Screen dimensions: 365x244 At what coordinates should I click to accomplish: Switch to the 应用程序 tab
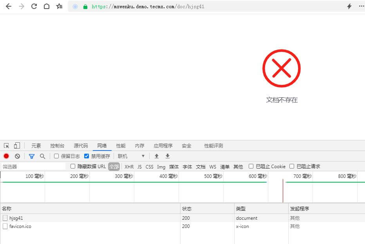[x=163, y=146]
